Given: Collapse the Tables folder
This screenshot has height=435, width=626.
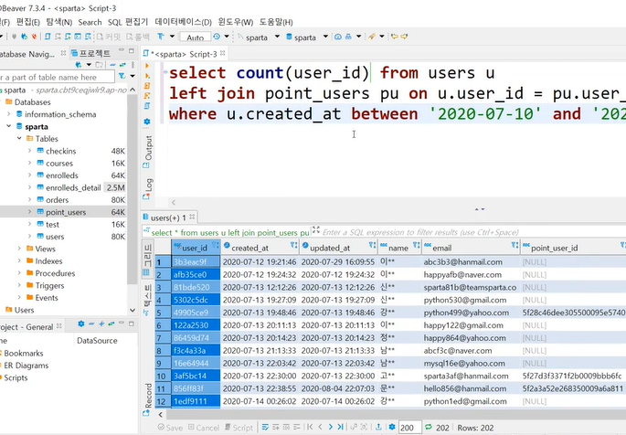Looking at the screenshot, I should pos(19,139).
